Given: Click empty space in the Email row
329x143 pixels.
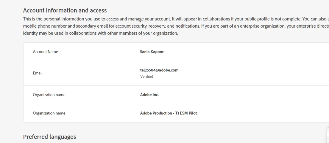Looking at the screenshot, I should [x=238, y=73].
